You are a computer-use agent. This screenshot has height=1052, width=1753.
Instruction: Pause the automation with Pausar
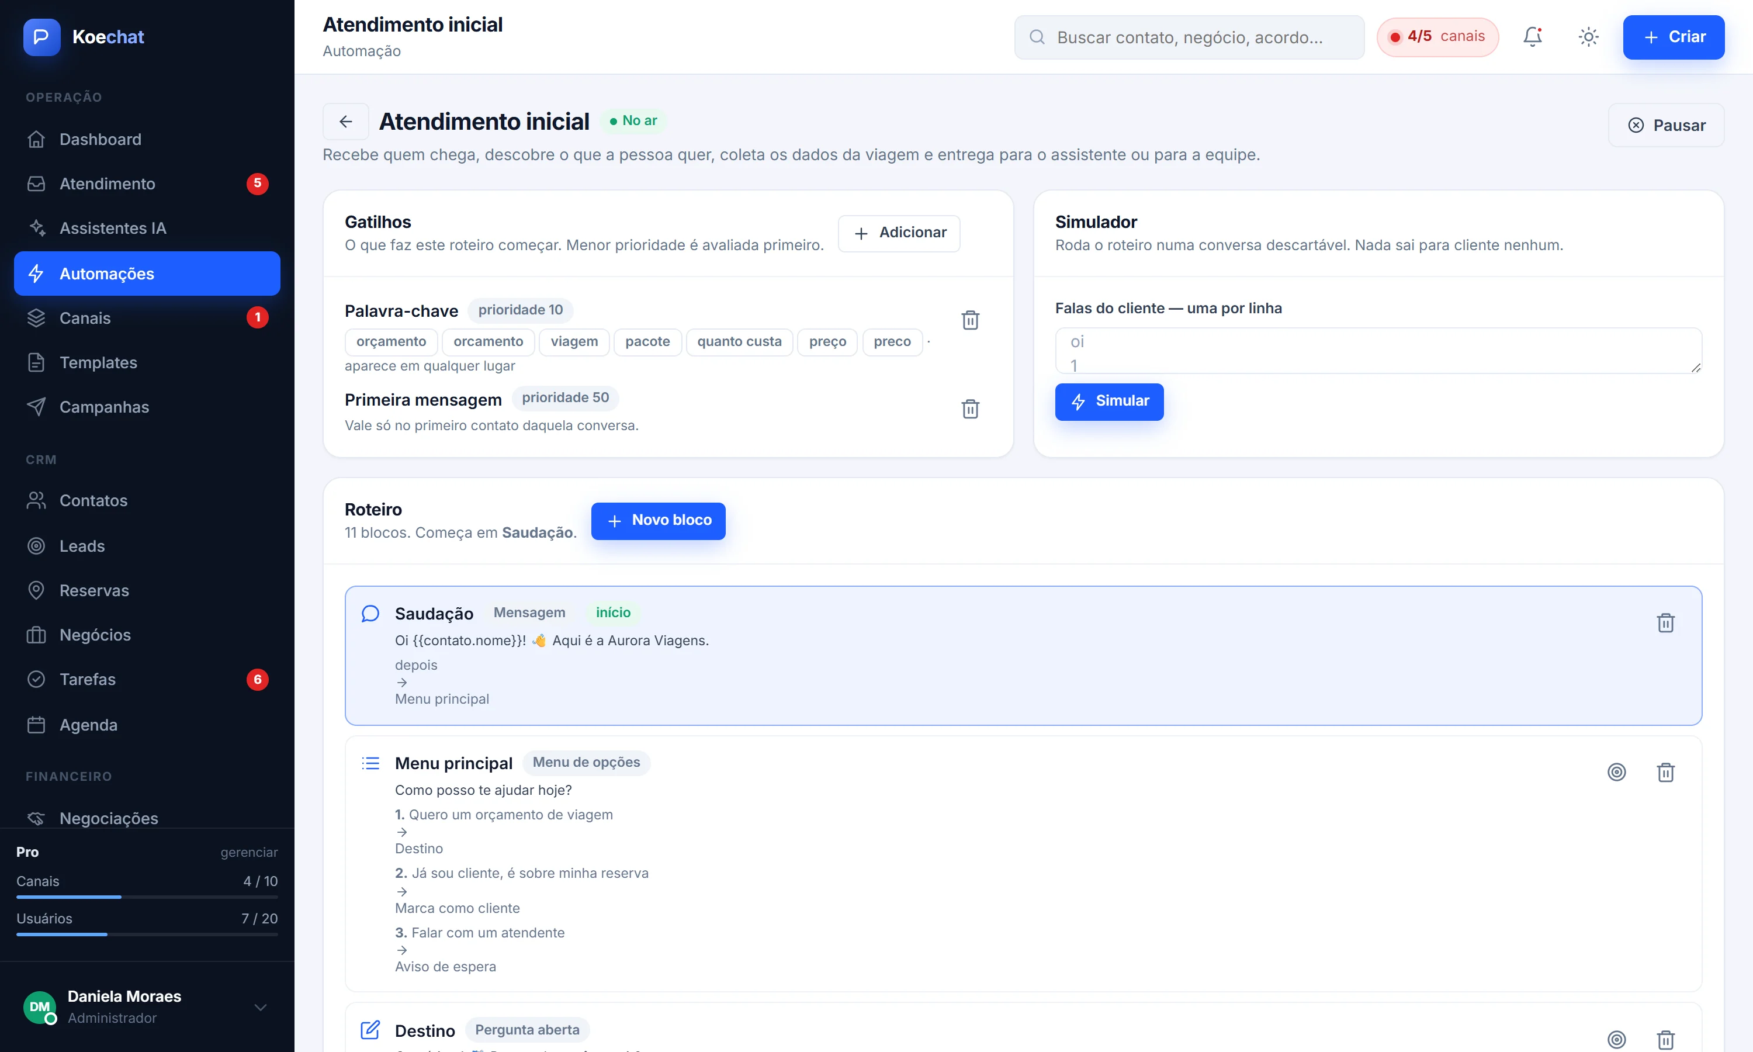(1666, 124)
